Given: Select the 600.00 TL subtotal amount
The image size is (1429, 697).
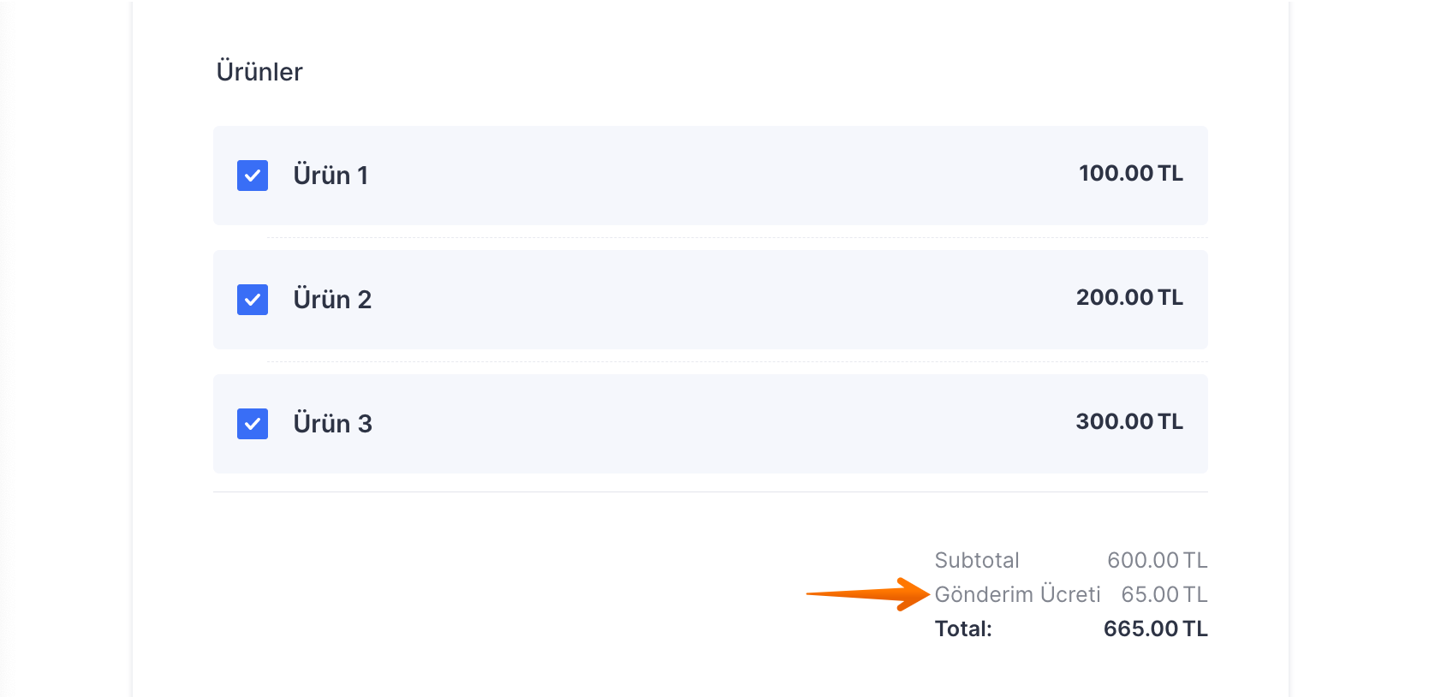Looking at the screenshot, I should [x=1157, y=560].
